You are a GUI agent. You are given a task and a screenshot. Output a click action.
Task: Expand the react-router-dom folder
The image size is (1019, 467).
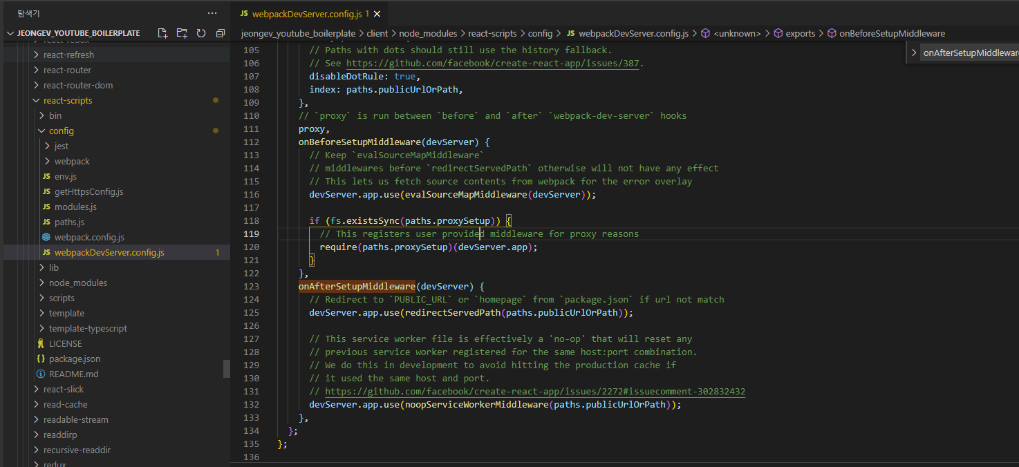coord(116,85)
